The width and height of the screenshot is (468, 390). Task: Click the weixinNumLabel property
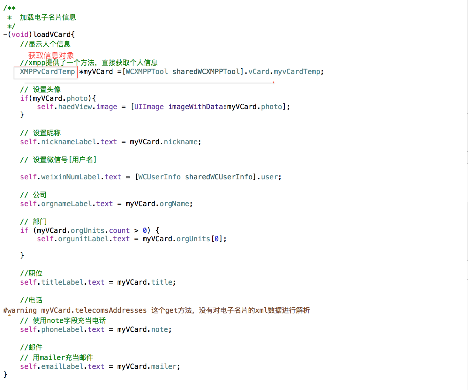coord(71,177)
